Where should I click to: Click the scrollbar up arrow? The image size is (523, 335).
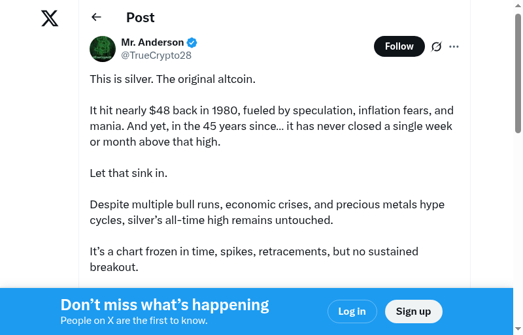coord(518,5)
